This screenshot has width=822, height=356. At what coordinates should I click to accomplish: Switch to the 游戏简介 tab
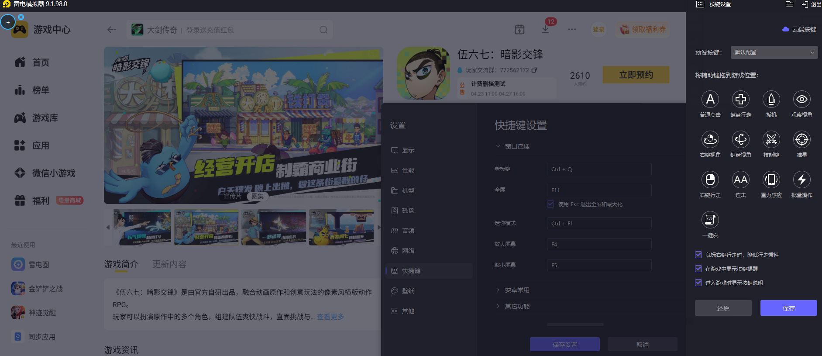(x=121, y=264)
